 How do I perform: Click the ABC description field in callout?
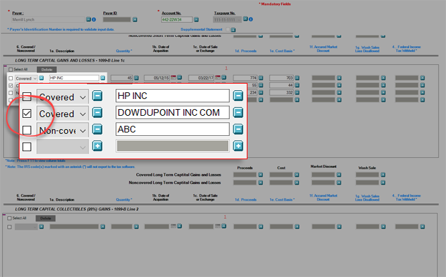point(172,129)
